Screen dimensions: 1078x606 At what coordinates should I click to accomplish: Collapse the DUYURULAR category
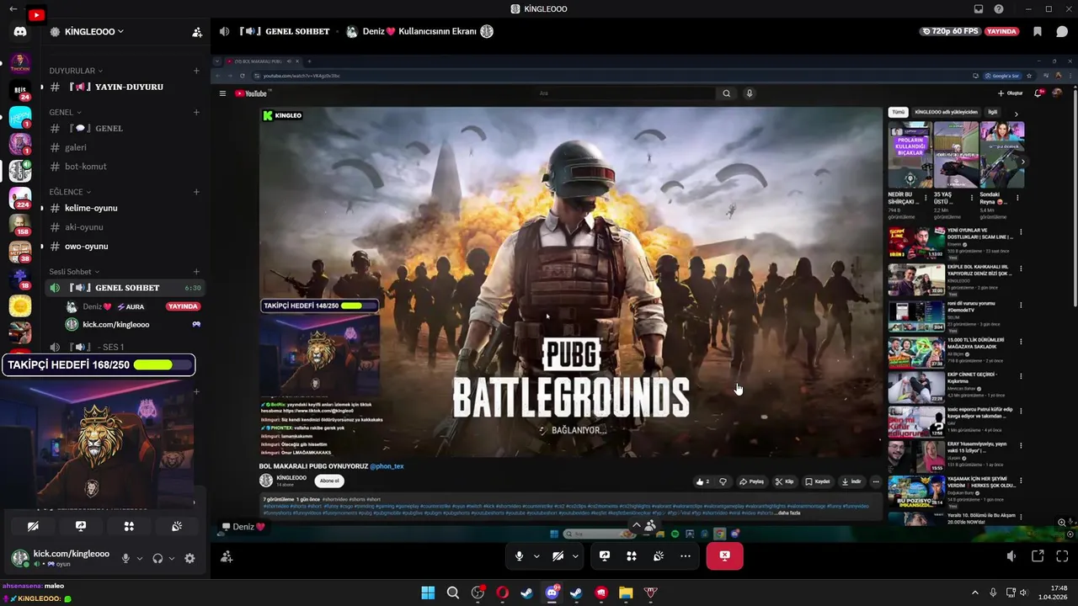point(76,71)
